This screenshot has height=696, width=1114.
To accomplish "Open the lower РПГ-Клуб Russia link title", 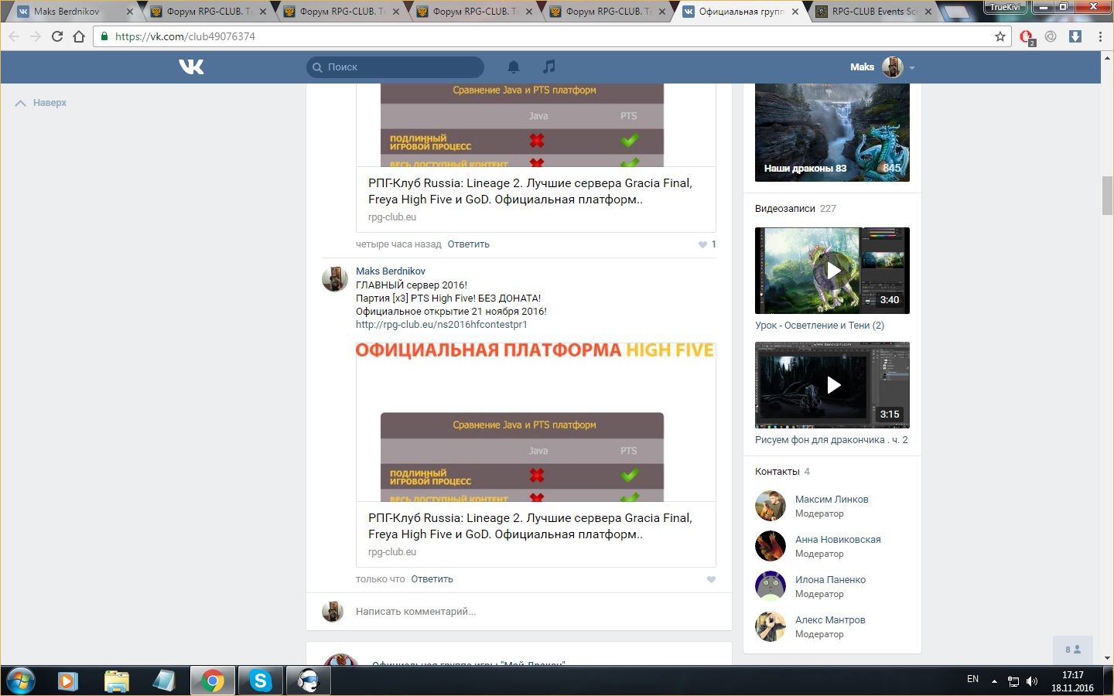I will [x=530, y=526].
